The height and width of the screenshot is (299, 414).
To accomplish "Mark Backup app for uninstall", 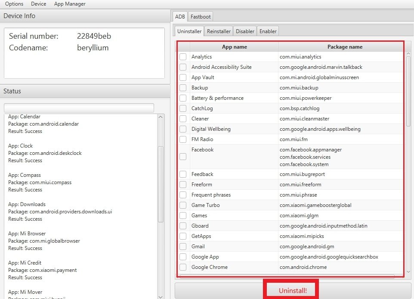I will [183, 88].
